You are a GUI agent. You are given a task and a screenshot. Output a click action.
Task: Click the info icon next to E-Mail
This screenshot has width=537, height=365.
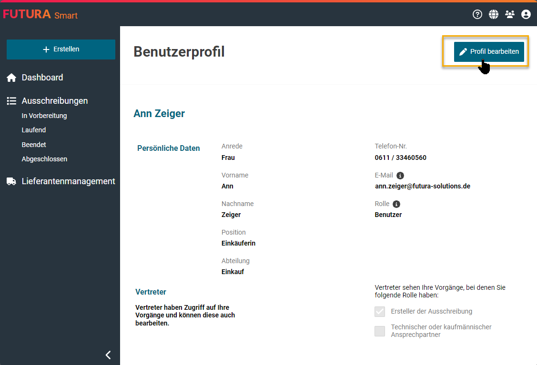(400, 176)
